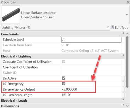Click the linear fixture preview thumbnail
The height and width of the screenshot is (108, 130).
point(11,15)
